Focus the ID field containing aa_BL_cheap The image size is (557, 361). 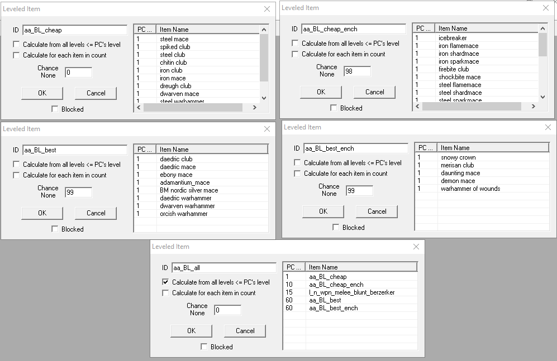(x=75, y=30)
